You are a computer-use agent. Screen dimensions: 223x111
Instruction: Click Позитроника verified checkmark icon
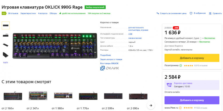point(180,65)
